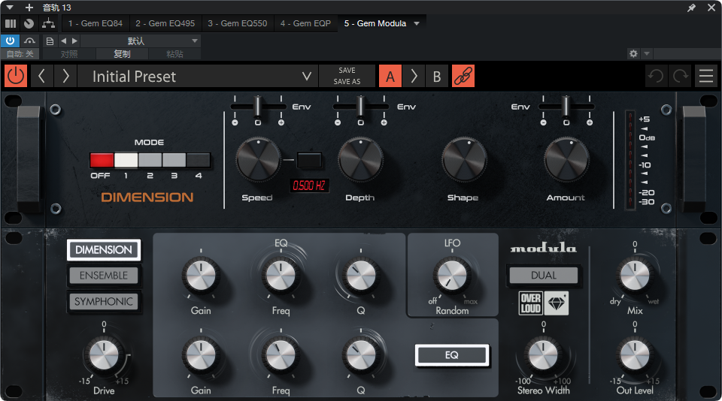Toggle the DUAL mode button
722x401 pixels.
click(x=543, y=276)
